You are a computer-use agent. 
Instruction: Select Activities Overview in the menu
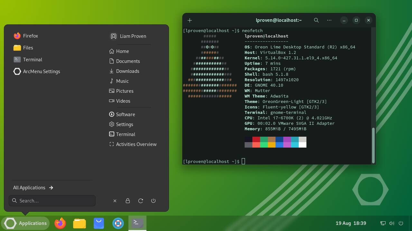click(x=136, y=144)
